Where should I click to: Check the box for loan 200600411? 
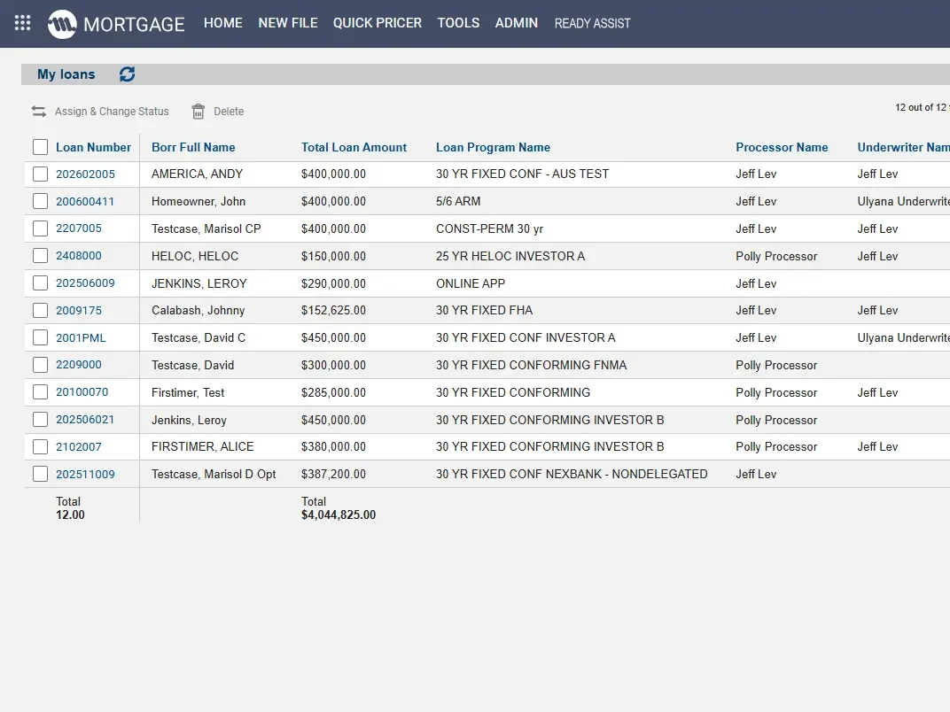40,201
